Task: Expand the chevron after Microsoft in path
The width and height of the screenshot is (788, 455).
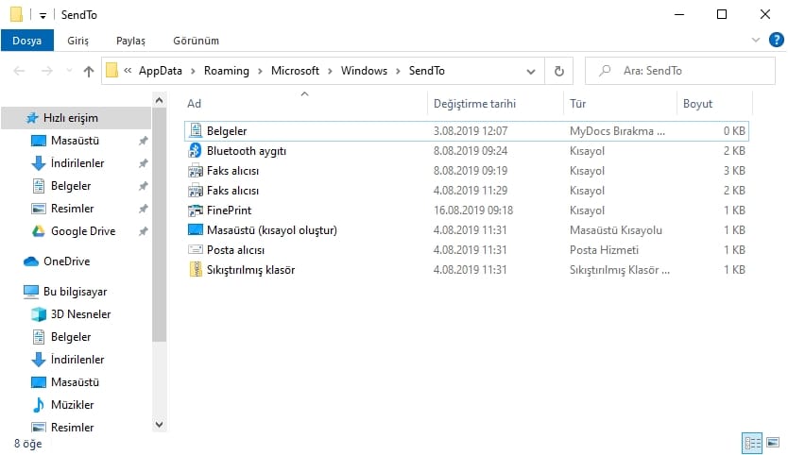Action: 330,72
